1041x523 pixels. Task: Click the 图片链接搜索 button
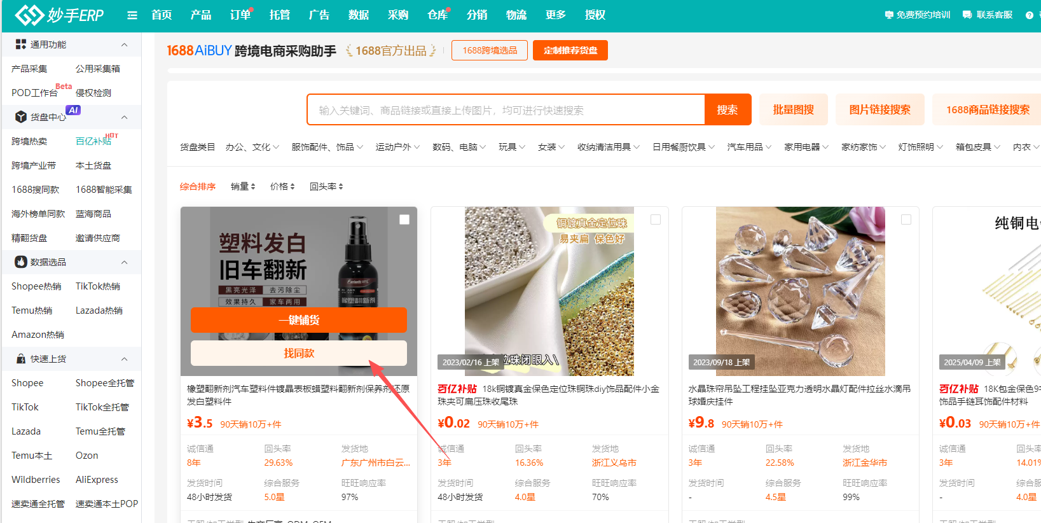coord(880,109)
